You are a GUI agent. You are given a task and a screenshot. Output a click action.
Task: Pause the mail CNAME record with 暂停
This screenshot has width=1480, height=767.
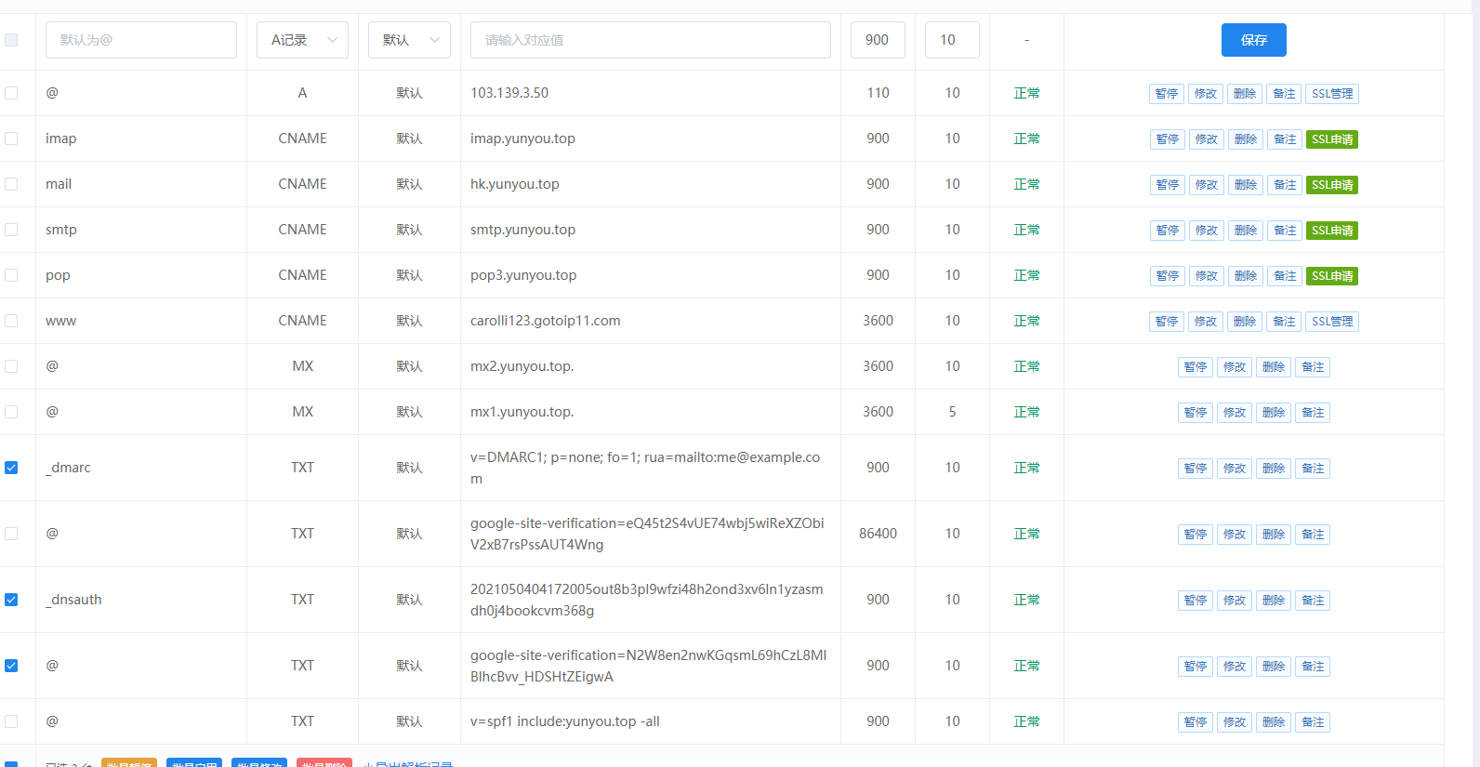(x=1167, y=185)
